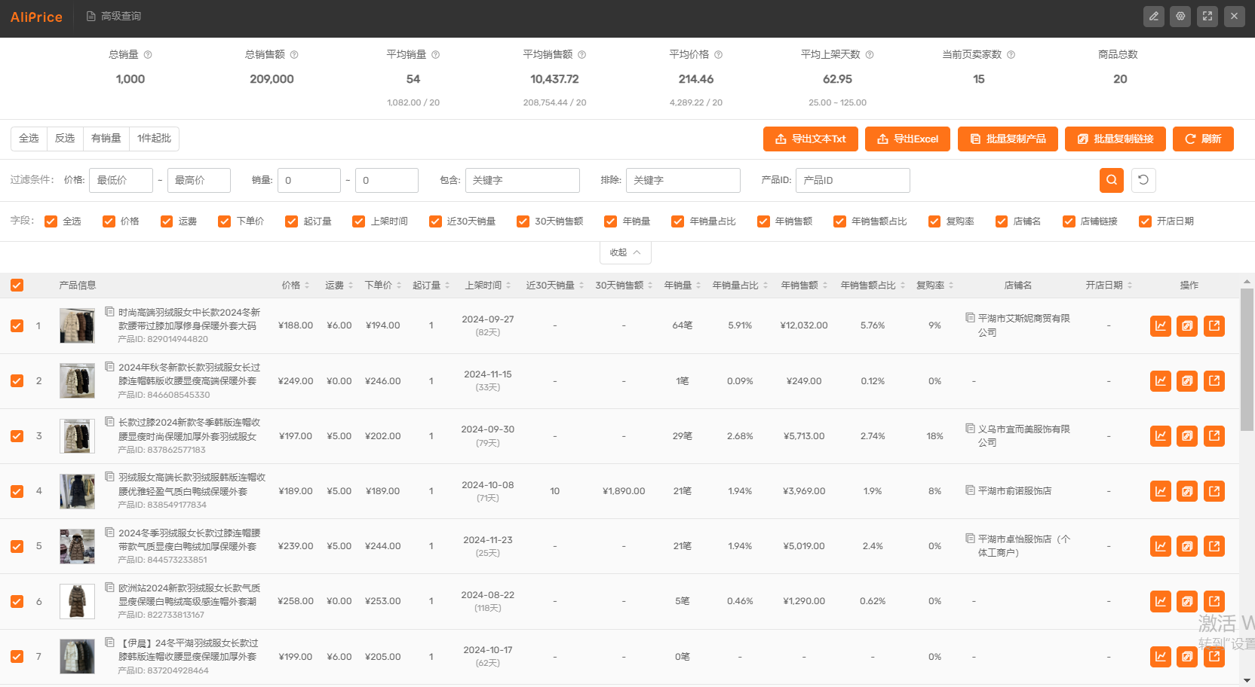Viewport: 1255px width, 687px height.
Task: Click copy icon in row 5 actions
Action: (1187, 546)
